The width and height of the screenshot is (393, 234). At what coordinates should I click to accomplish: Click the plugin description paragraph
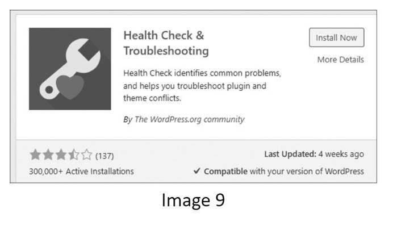202,86
